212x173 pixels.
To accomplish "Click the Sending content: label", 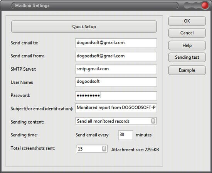I will point(27,122).
